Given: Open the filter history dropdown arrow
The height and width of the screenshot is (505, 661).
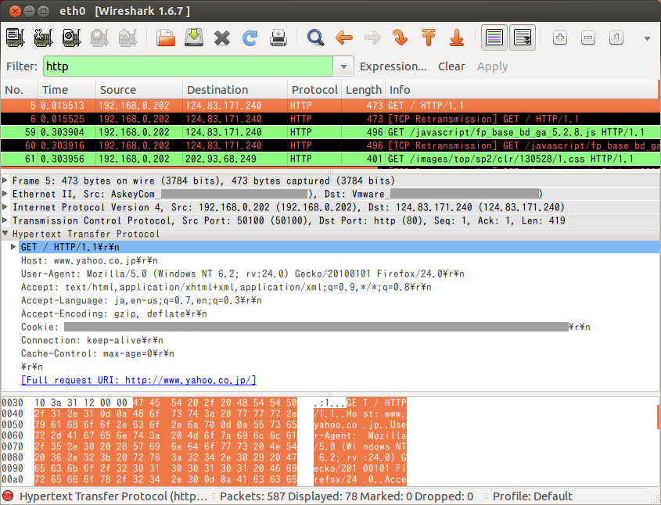Looking at the screenshot, I should click(x=343, y=66).
